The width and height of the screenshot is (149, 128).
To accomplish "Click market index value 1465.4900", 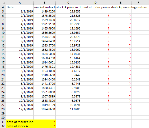I will 45,28.
